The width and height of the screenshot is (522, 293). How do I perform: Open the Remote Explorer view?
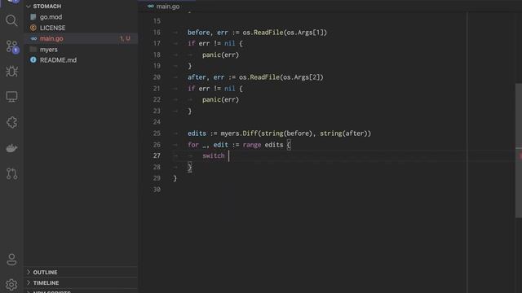(11, 97)
